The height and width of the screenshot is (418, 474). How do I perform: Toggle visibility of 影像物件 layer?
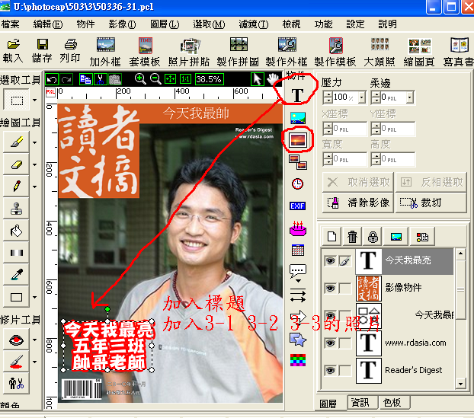[x=330, y=288]
